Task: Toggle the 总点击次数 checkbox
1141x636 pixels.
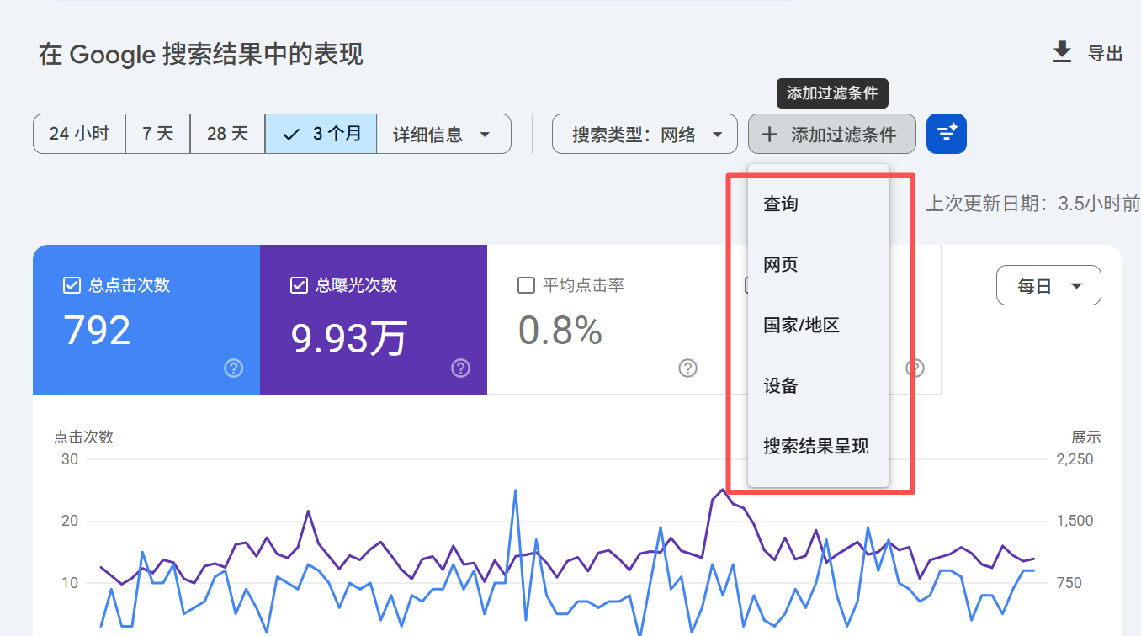Action: (72, 285)
